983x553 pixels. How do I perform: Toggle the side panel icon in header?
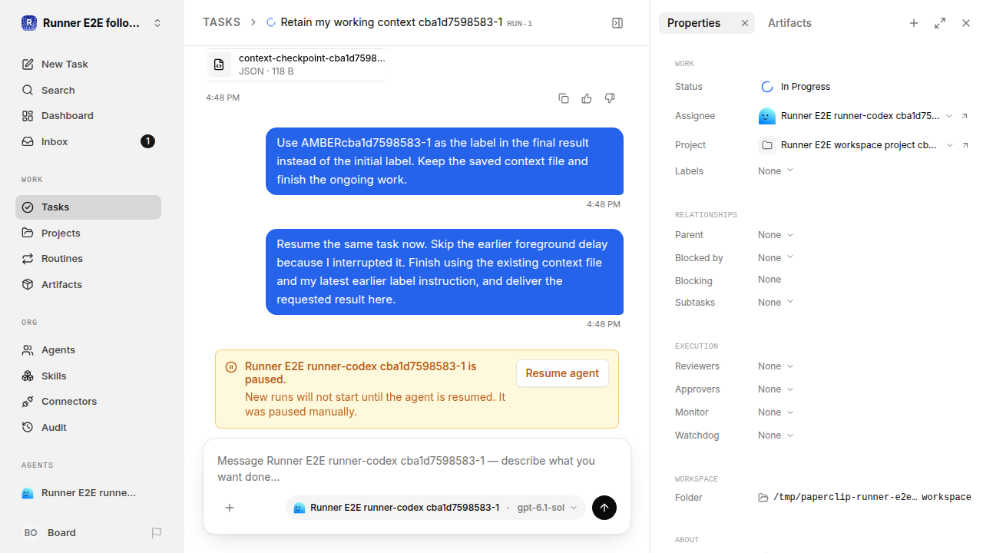(x=617, y=23)
